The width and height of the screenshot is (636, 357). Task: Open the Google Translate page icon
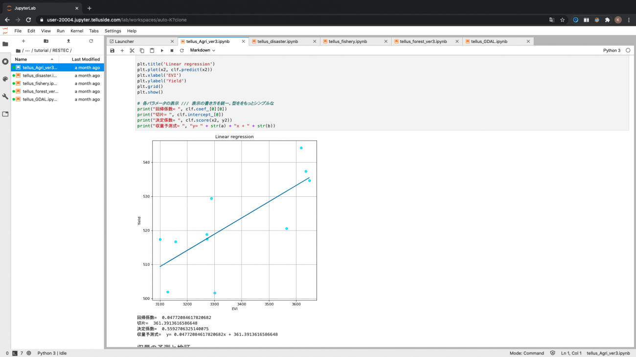pyautogui.click(x=552, y=20)
